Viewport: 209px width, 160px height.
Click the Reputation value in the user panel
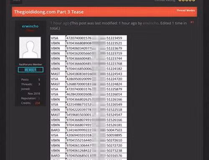tap(39, 98)
